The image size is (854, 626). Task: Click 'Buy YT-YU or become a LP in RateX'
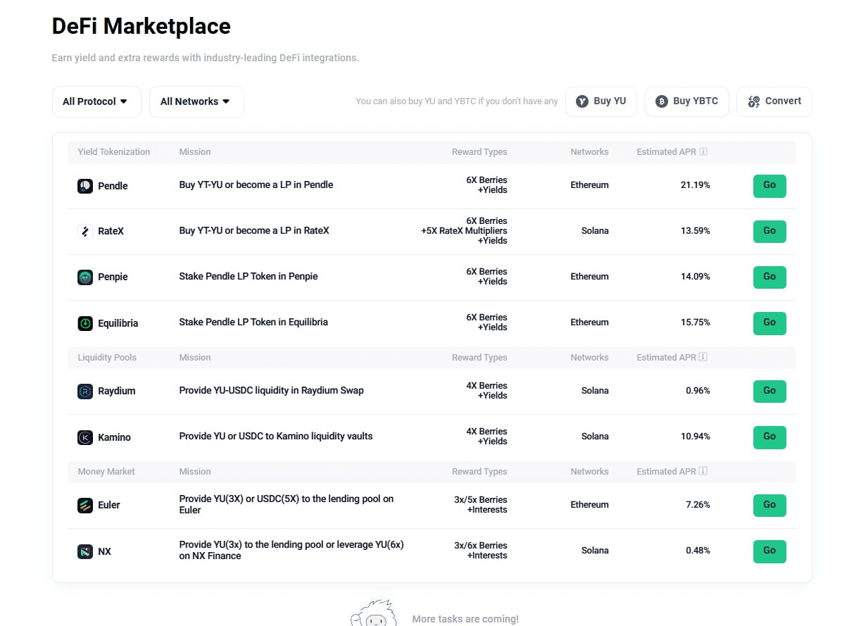[254, 230]
